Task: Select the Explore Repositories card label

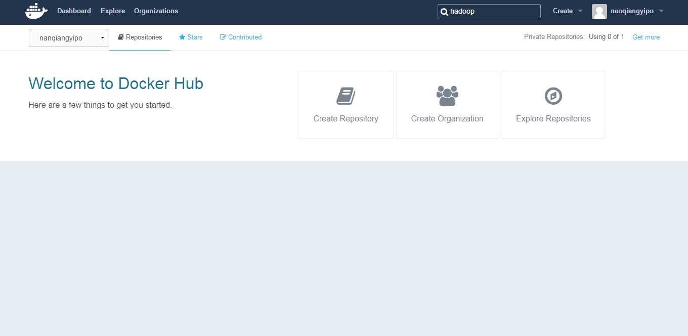Action: click(553, 118)
